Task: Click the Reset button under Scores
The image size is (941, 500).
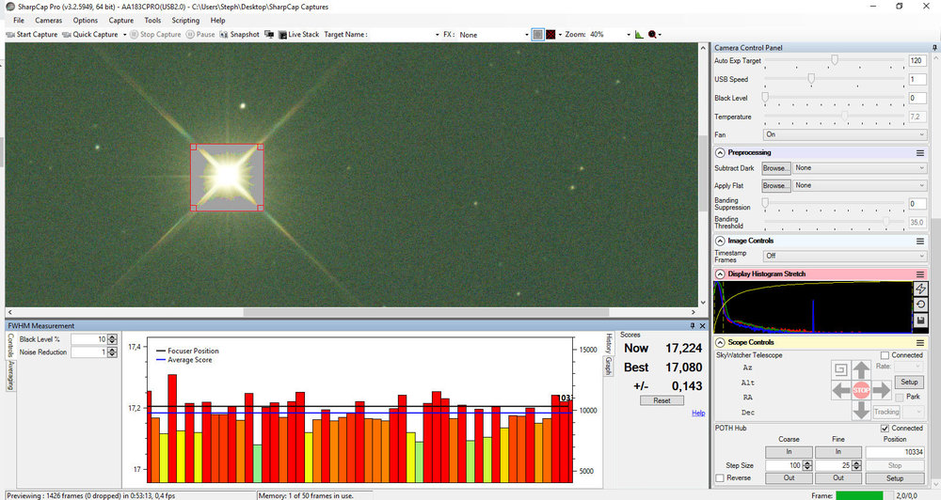Action: pyautogui.click(x=662, y=400)
